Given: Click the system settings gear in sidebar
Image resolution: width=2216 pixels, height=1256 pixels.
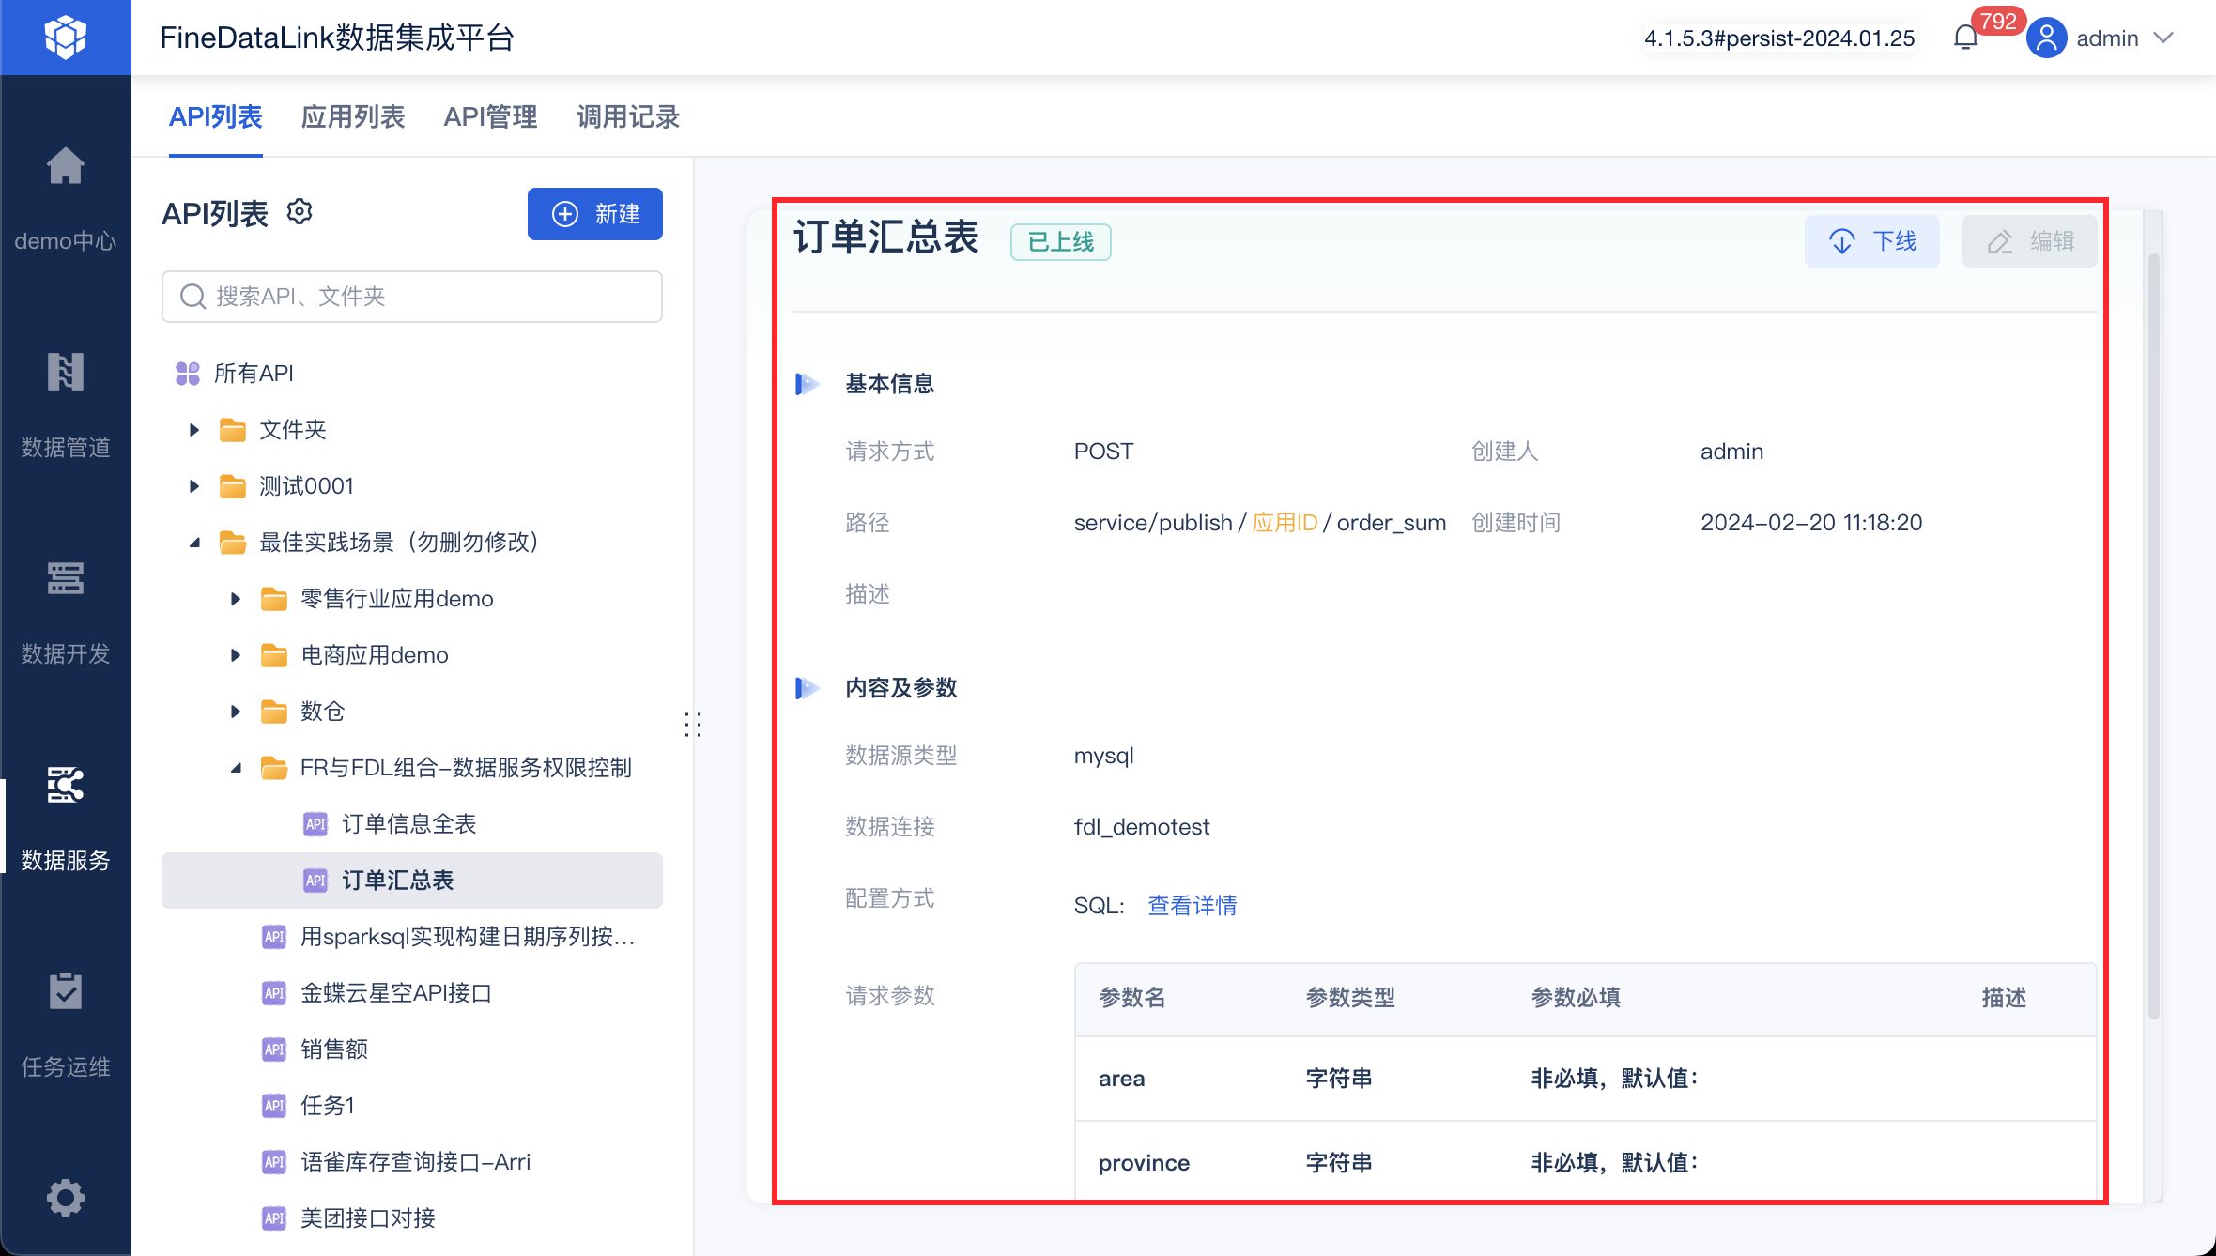Looking at the screenshot, I should pos(66,1198).
